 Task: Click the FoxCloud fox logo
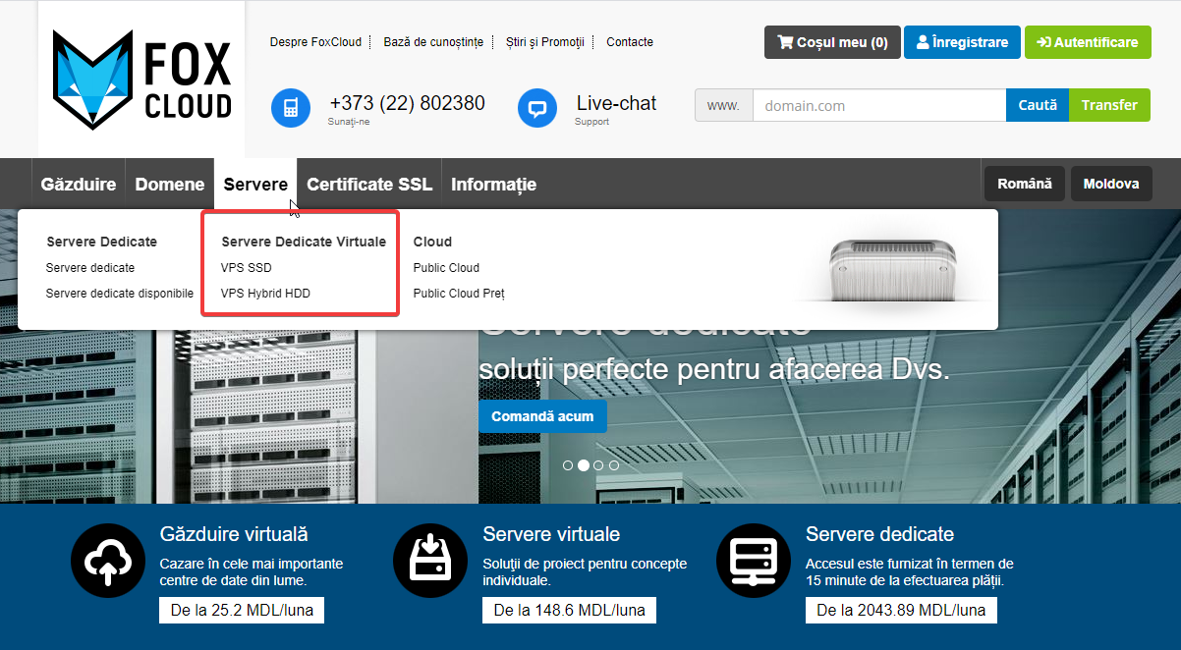pos(92,80)
